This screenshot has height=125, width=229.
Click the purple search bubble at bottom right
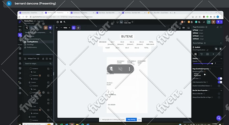(219, 118)
